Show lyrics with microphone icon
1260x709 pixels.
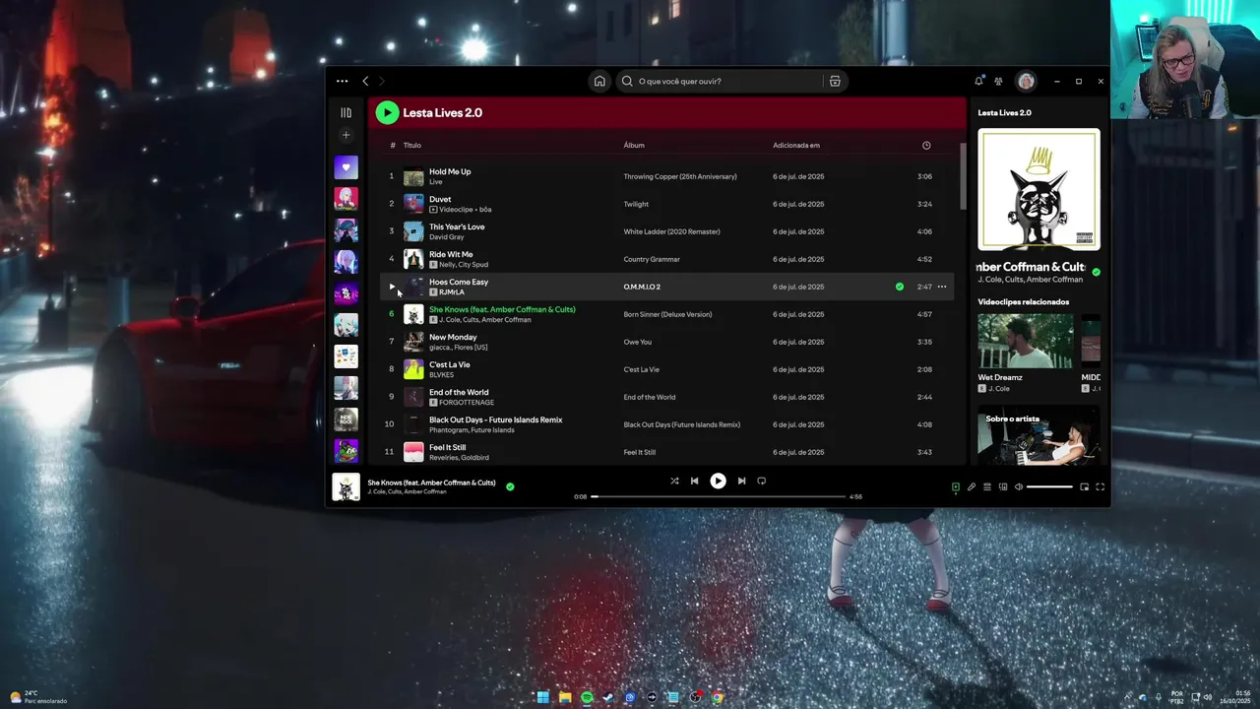pos(971,486)
